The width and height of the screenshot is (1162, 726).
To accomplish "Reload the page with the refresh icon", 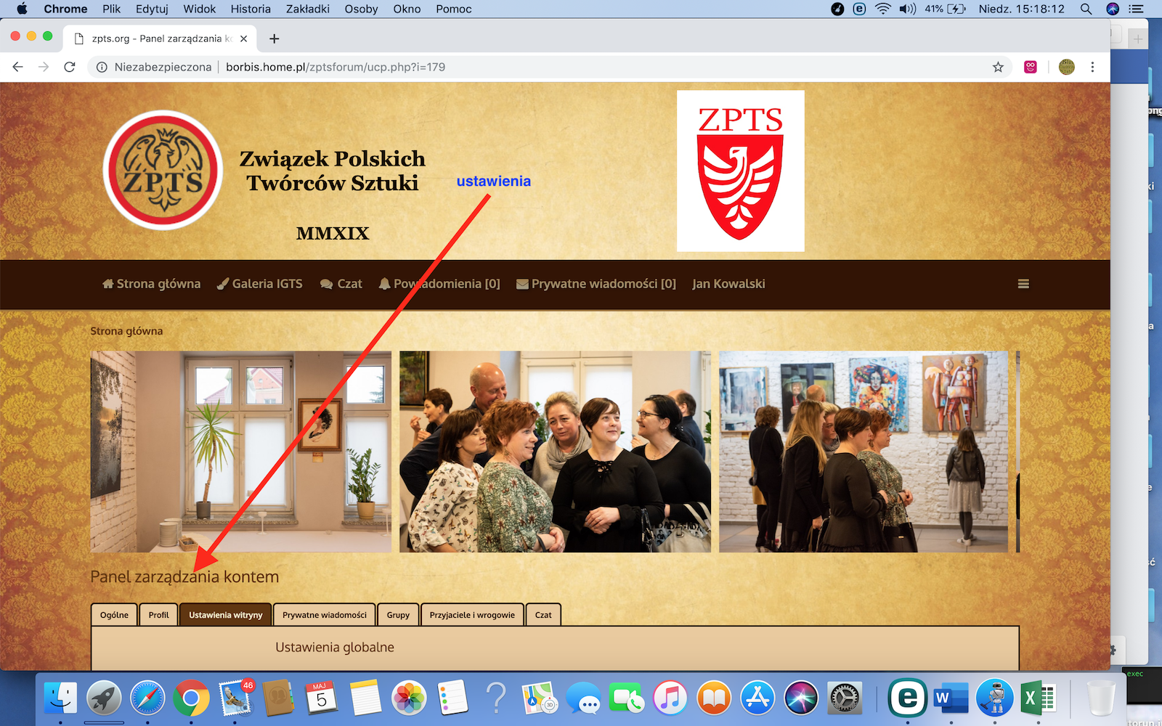I will coord(70,67).
